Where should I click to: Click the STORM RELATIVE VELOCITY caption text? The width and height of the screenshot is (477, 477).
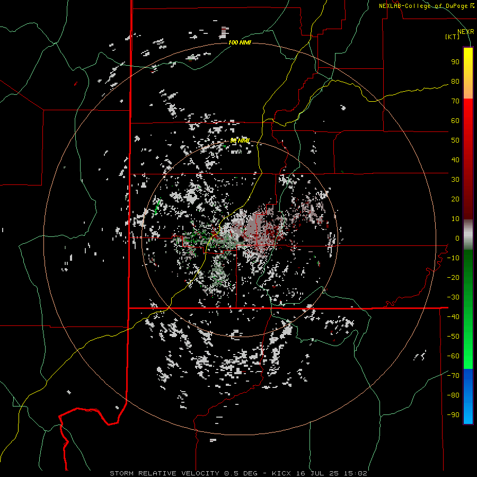click(x=164, y=473)
